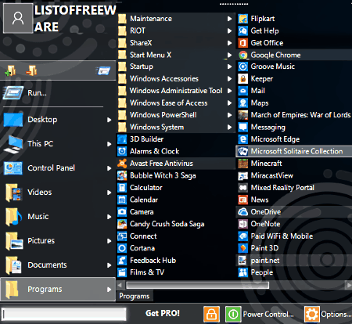Open paint.net
The height and width of the screenshot is (324, 352).
click(x=294, y=261)
